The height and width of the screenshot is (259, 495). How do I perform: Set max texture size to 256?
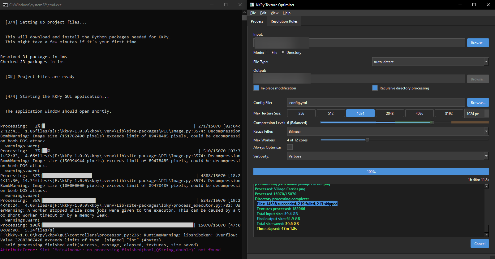coord(301,113)
